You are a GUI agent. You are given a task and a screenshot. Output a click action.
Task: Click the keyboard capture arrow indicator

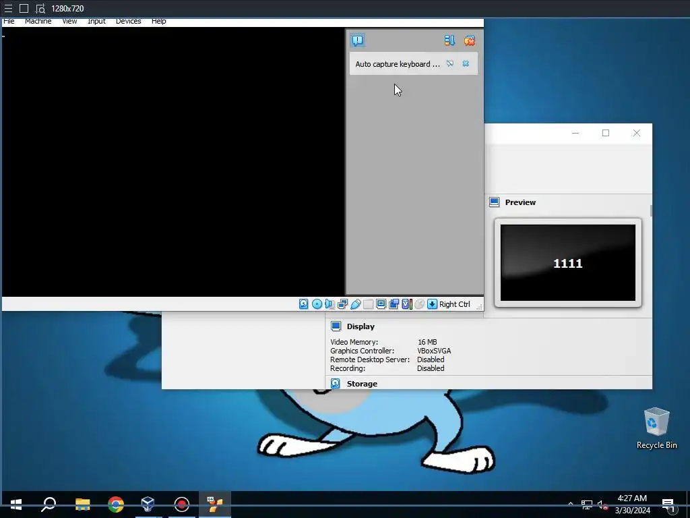click(x=433, y=304)
